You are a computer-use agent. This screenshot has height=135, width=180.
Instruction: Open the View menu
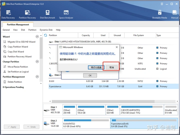point(15,30)
